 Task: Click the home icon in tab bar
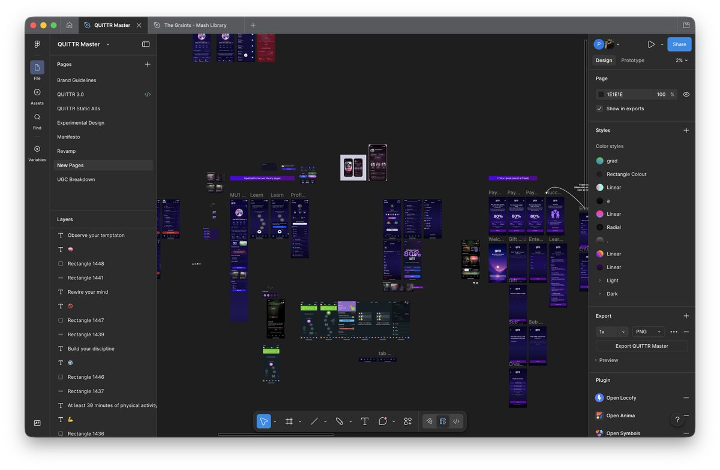pyautogui.click(x=70, y=25)
